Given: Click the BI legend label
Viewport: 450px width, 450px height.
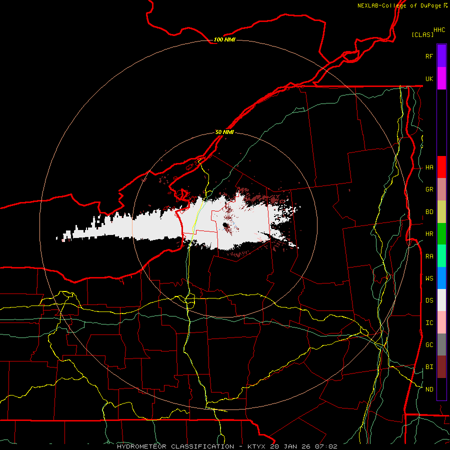Looking at the screenshot, I should [429, 367].
